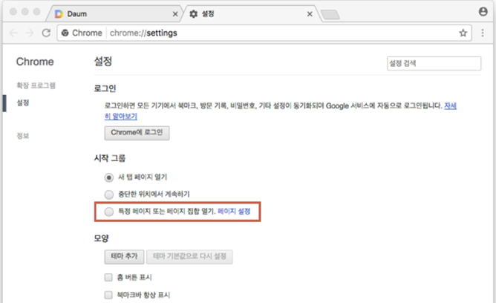Click 테마 기본값으로 다시 설정 button

point(189,256)
